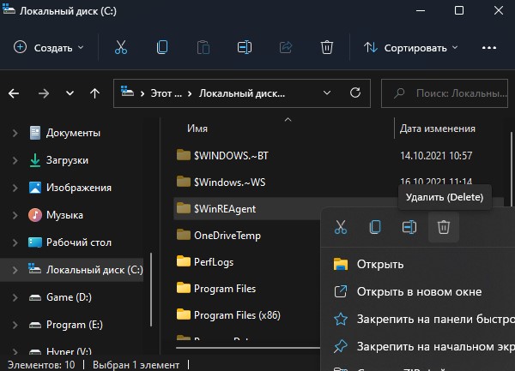515x371 pixels.
Task: Go back with the left arrow
Action: click(14, 93)
